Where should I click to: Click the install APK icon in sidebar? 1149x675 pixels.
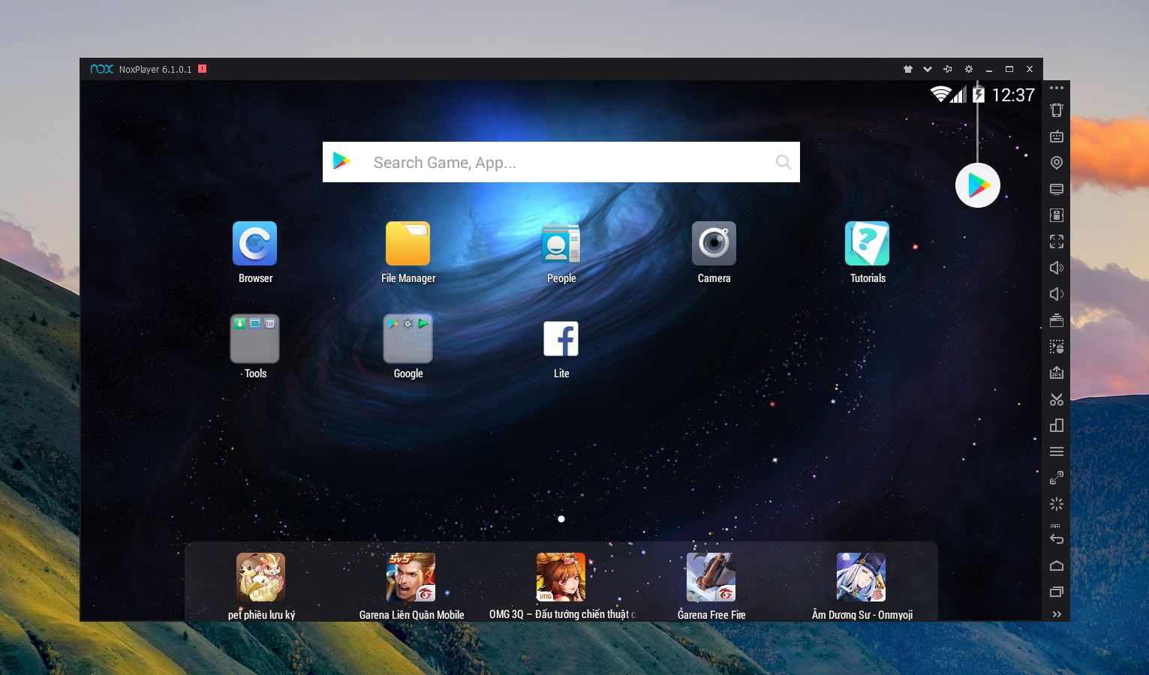[1057, 373]
